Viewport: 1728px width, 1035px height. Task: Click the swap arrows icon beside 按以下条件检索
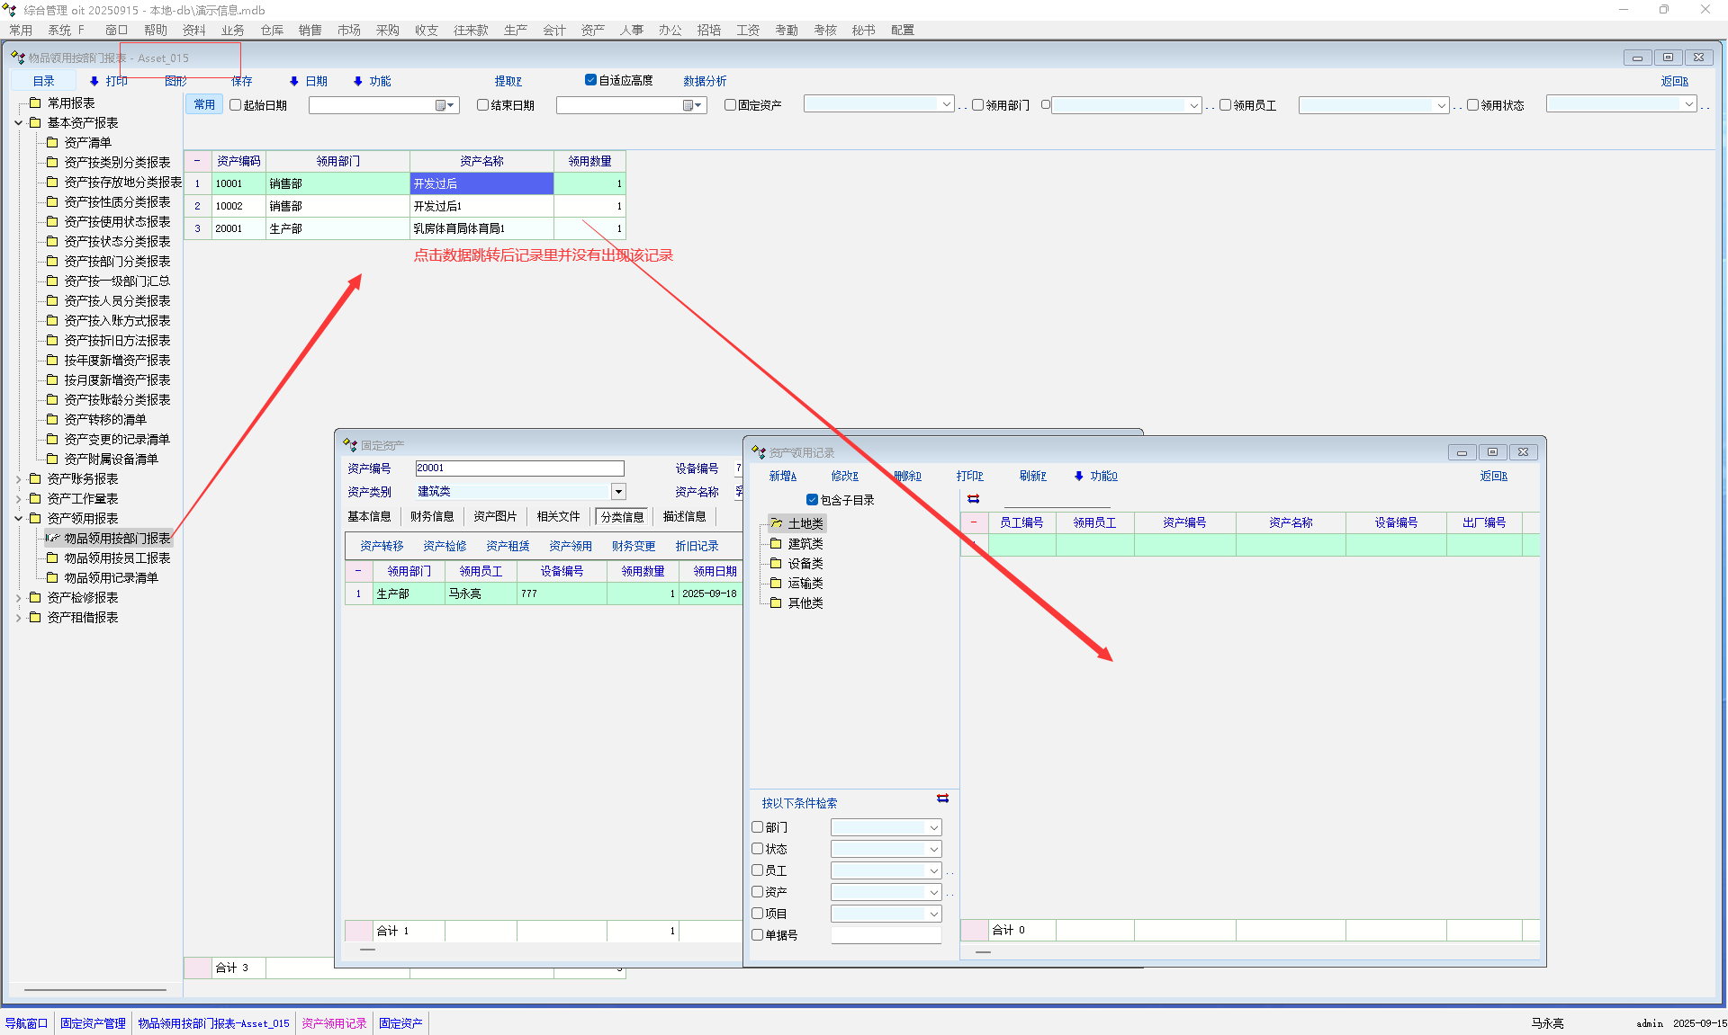[942, 799]
